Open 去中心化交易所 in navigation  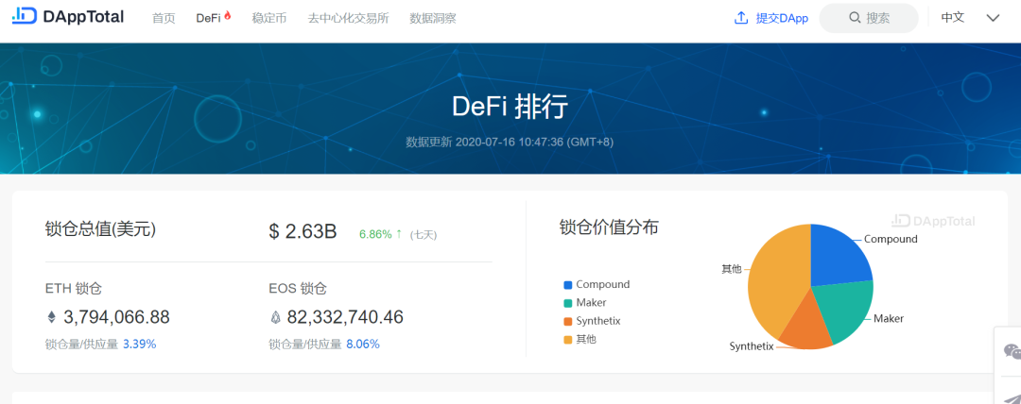348,18
